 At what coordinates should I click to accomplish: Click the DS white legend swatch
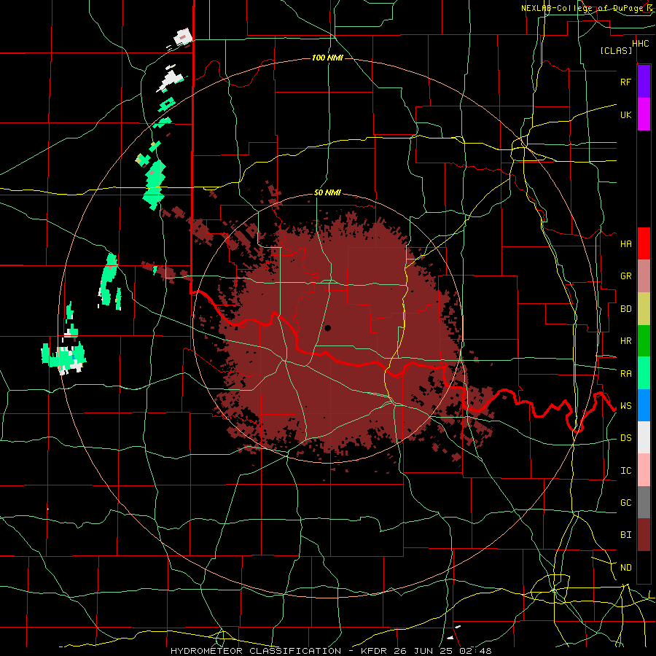(644, 437)
